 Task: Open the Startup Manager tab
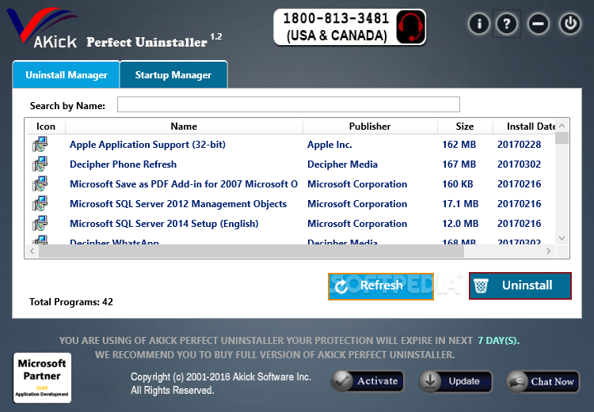[173, 74]
